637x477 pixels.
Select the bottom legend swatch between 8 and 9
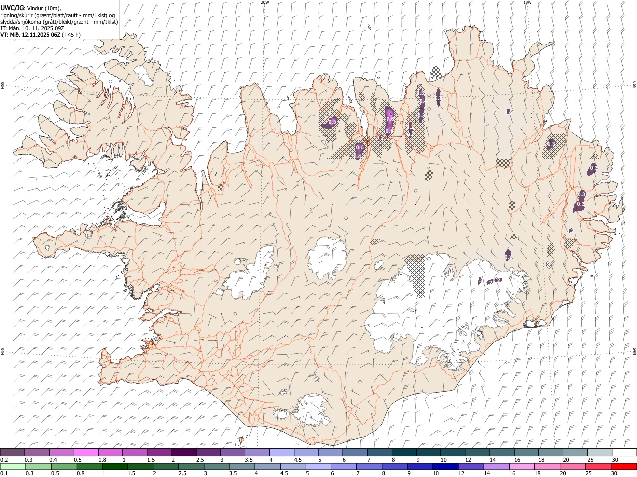(x=394, y=466)
